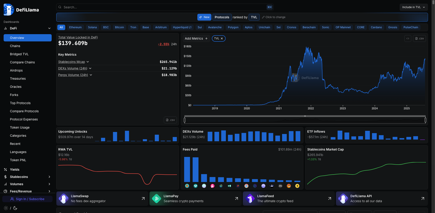Click the Yields percent icon
The image size is (435, 213).
click(5, 170)
